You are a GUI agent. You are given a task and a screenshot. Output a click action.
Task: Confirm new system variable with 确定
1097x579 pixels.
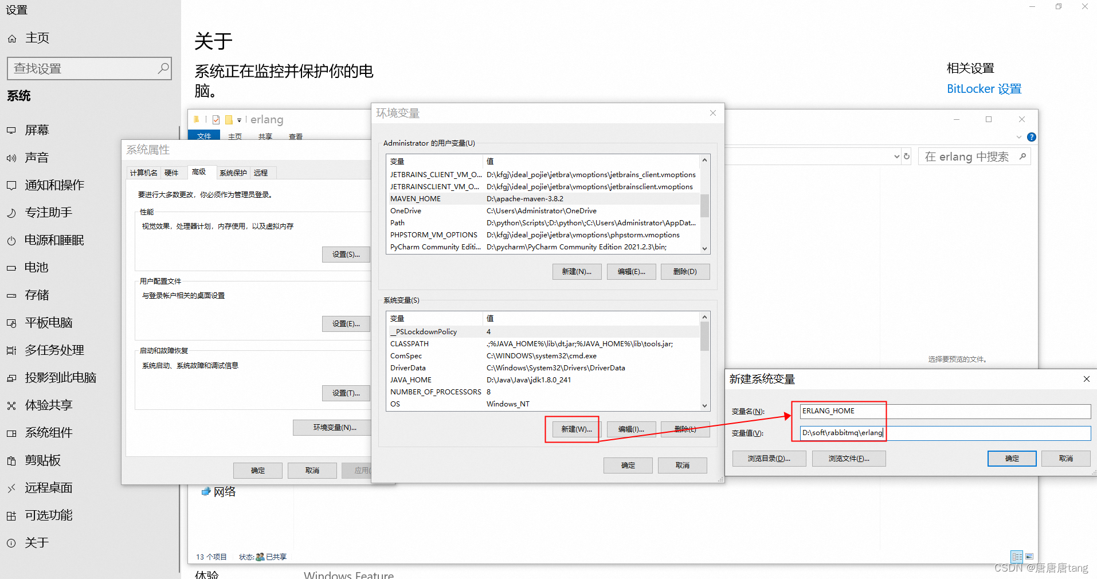[x=1012, y=459]
